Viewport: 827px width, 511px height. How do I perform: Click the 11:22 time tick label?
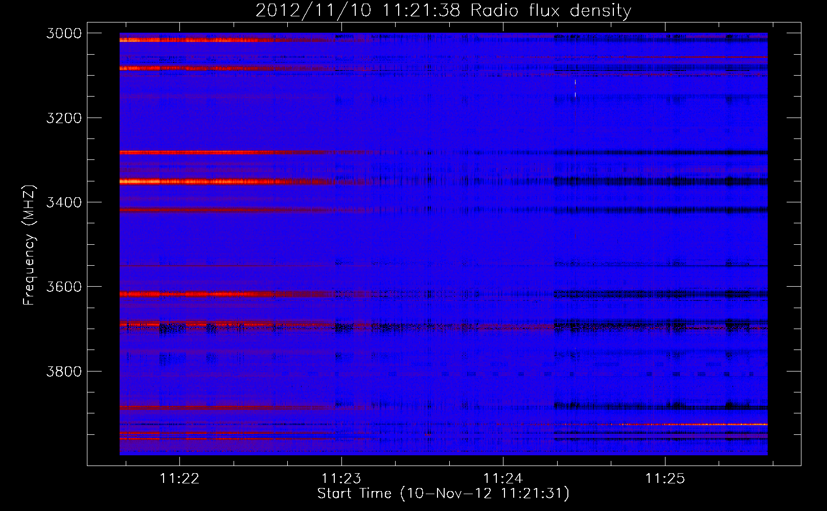point(179,478)
